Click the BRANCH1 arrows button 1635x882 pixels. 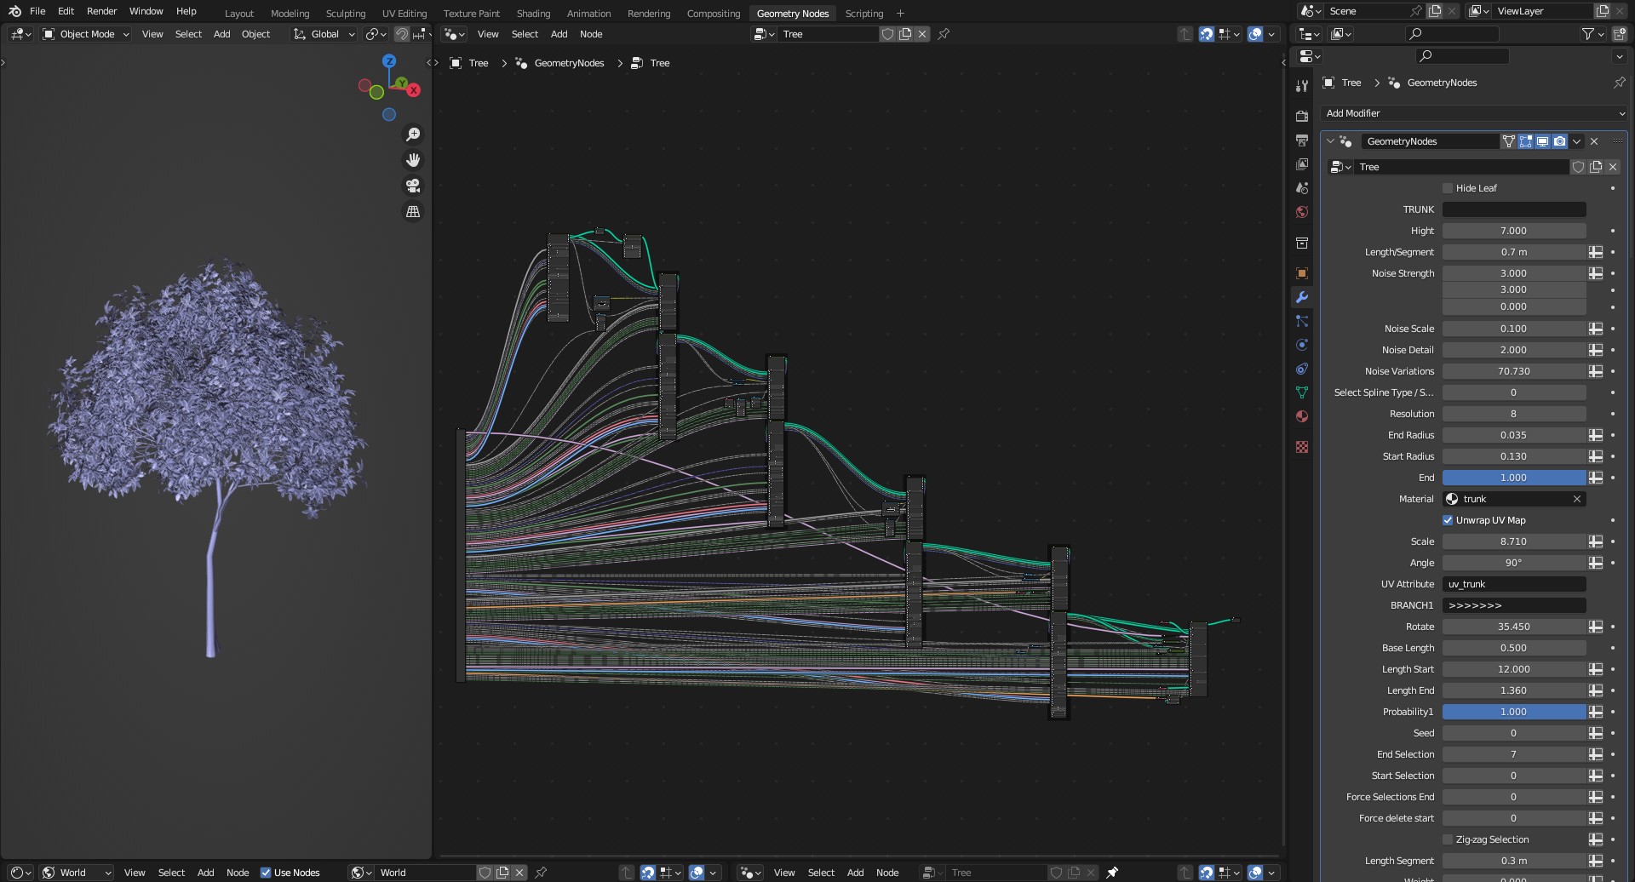(1514, 605)
